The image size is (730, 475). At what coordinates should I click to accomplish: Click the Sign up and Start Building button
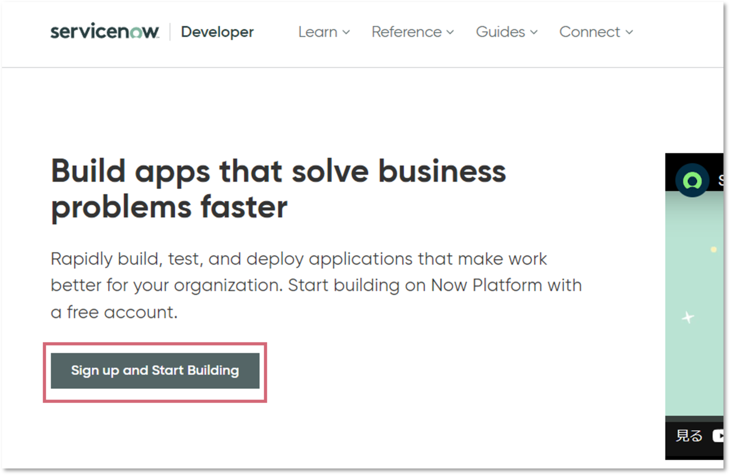coord(154,370)
